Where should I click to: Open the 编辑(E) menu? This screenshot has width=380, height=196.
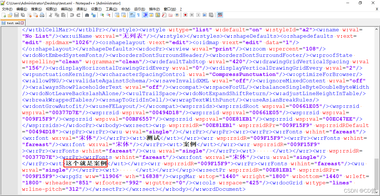click(x=22, y=9)
